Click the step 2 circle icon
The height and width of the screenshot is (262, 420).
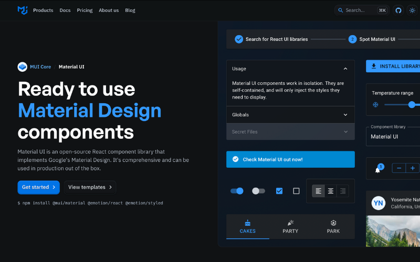pos(352,39)
